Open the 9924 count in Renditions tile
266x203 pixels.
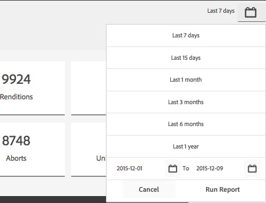[x=16, y=79]
